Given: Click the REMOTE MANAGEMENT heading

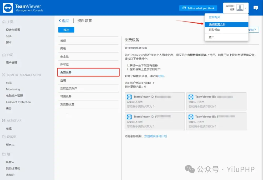Looking at the screenshot, I should [x=24, y=75].
